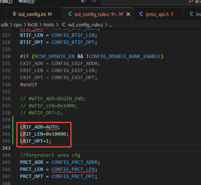Click the C icon on isd_config_rule.c tab
Viewport: 201px width, 185px height.
(70, 14)
